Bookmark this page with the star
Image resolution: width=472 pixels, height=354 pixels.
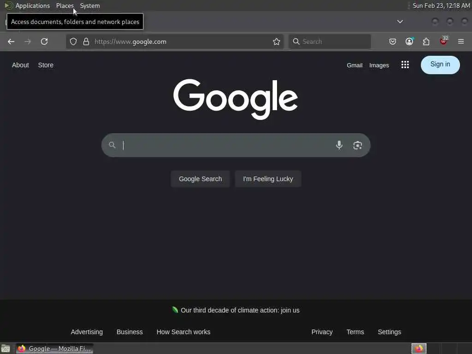(x=277, y=41)
